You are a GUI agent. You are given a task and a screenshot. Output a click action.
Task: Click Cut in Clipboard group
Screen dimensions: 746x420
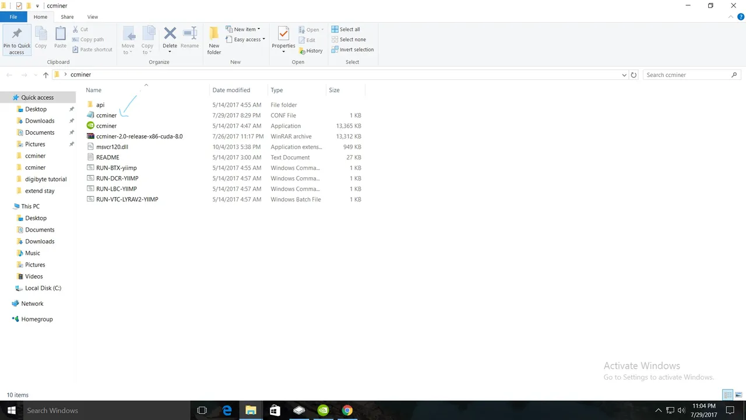click(x=80, y=29)
